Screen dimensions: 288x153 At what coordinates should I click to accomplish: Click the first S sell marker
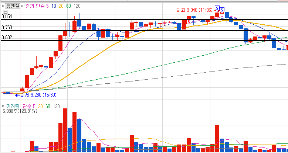coord(217,8)
